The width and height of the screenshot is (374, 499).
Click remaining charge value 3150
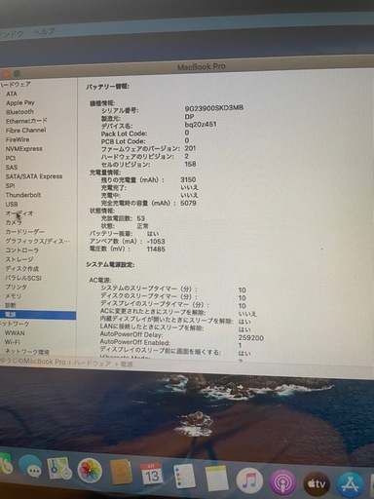[x=188, y=179]
